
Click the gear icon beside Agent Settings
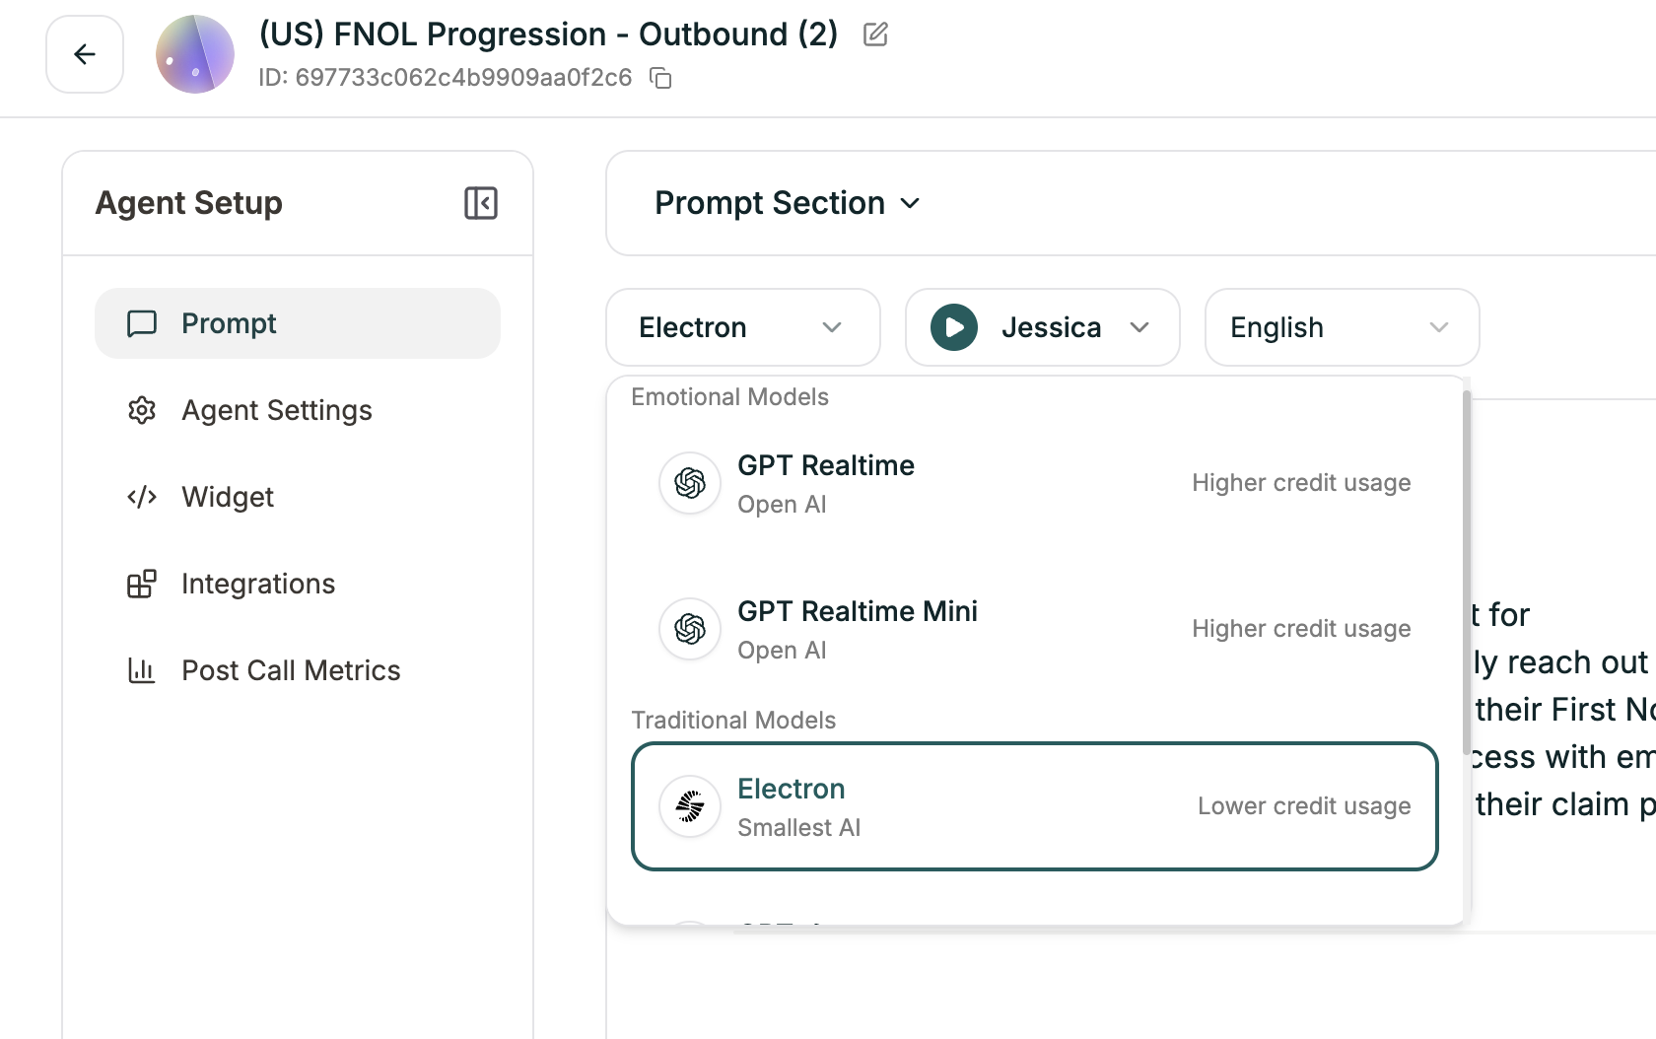coord(142,411)
